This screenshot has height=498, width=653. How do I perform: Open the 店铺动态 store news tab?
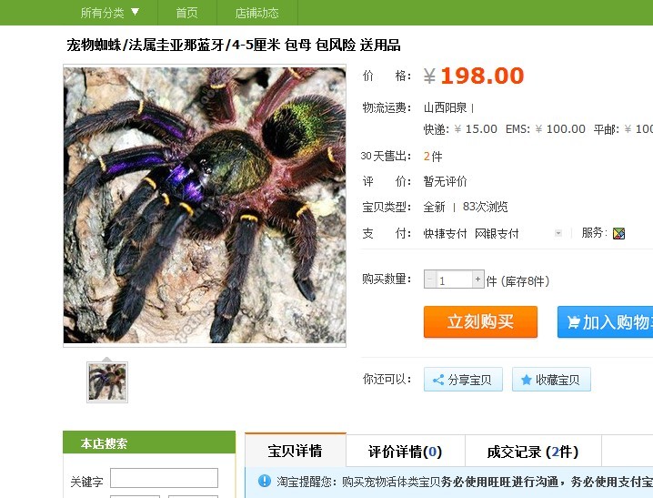pyautogui.click(x=256, y=13)
